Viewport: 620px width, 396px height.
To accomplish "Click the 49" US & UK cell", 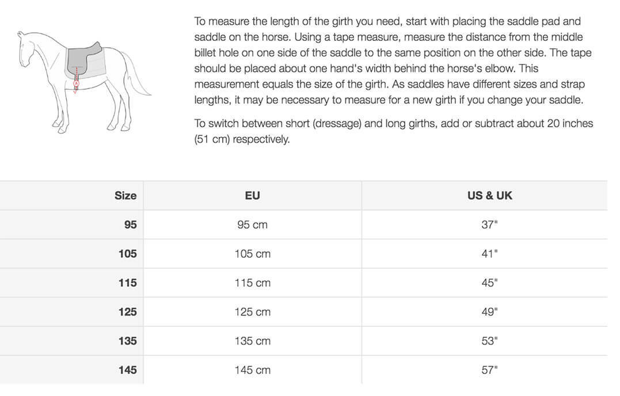I will click(489, 312).
